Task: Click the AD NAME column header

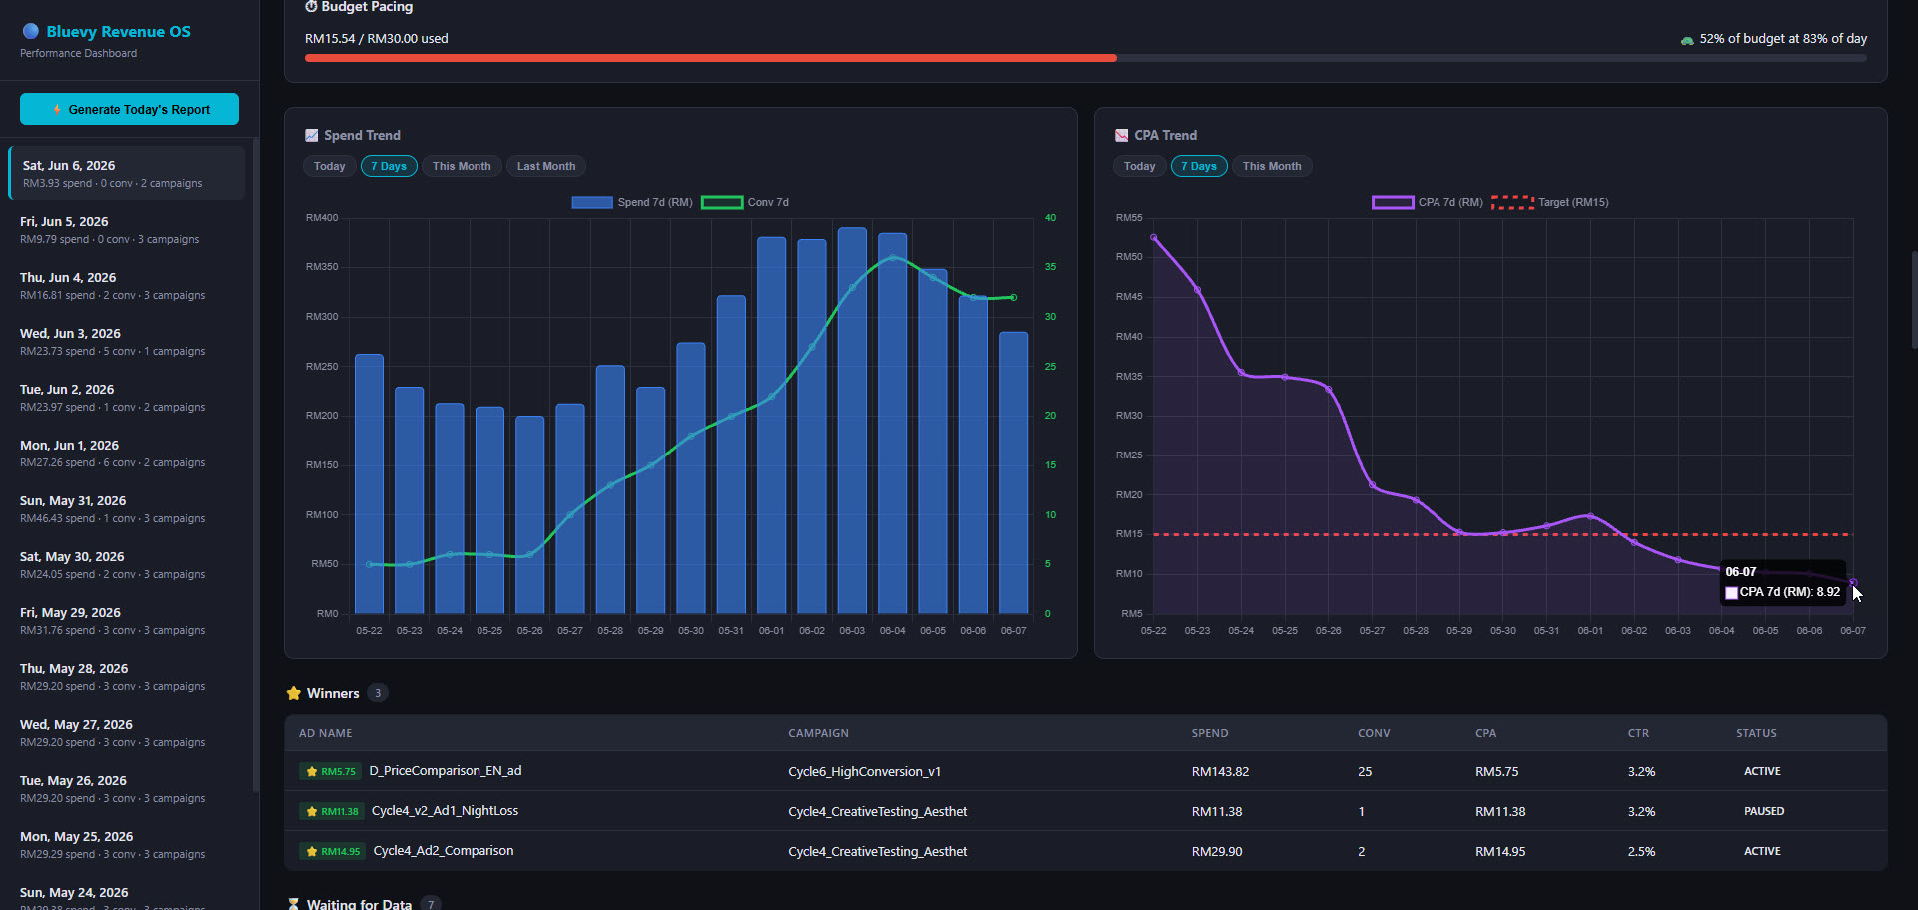Action: tap(325, 733)
